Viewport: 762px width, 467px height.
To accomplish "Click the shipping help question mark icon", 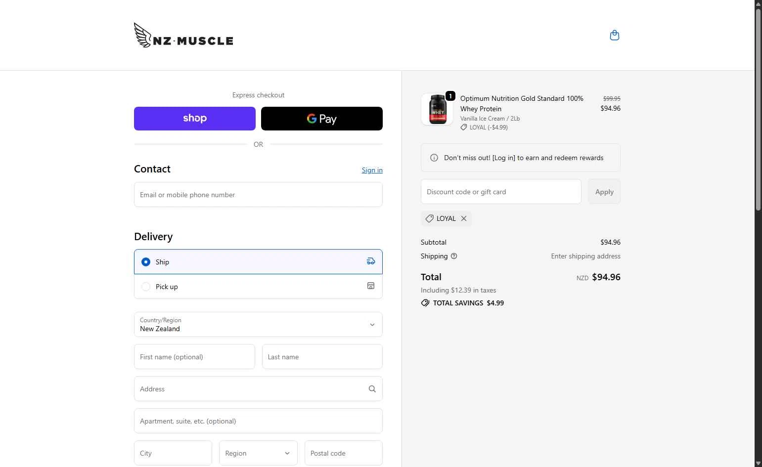I will click(x=454, y=256).
